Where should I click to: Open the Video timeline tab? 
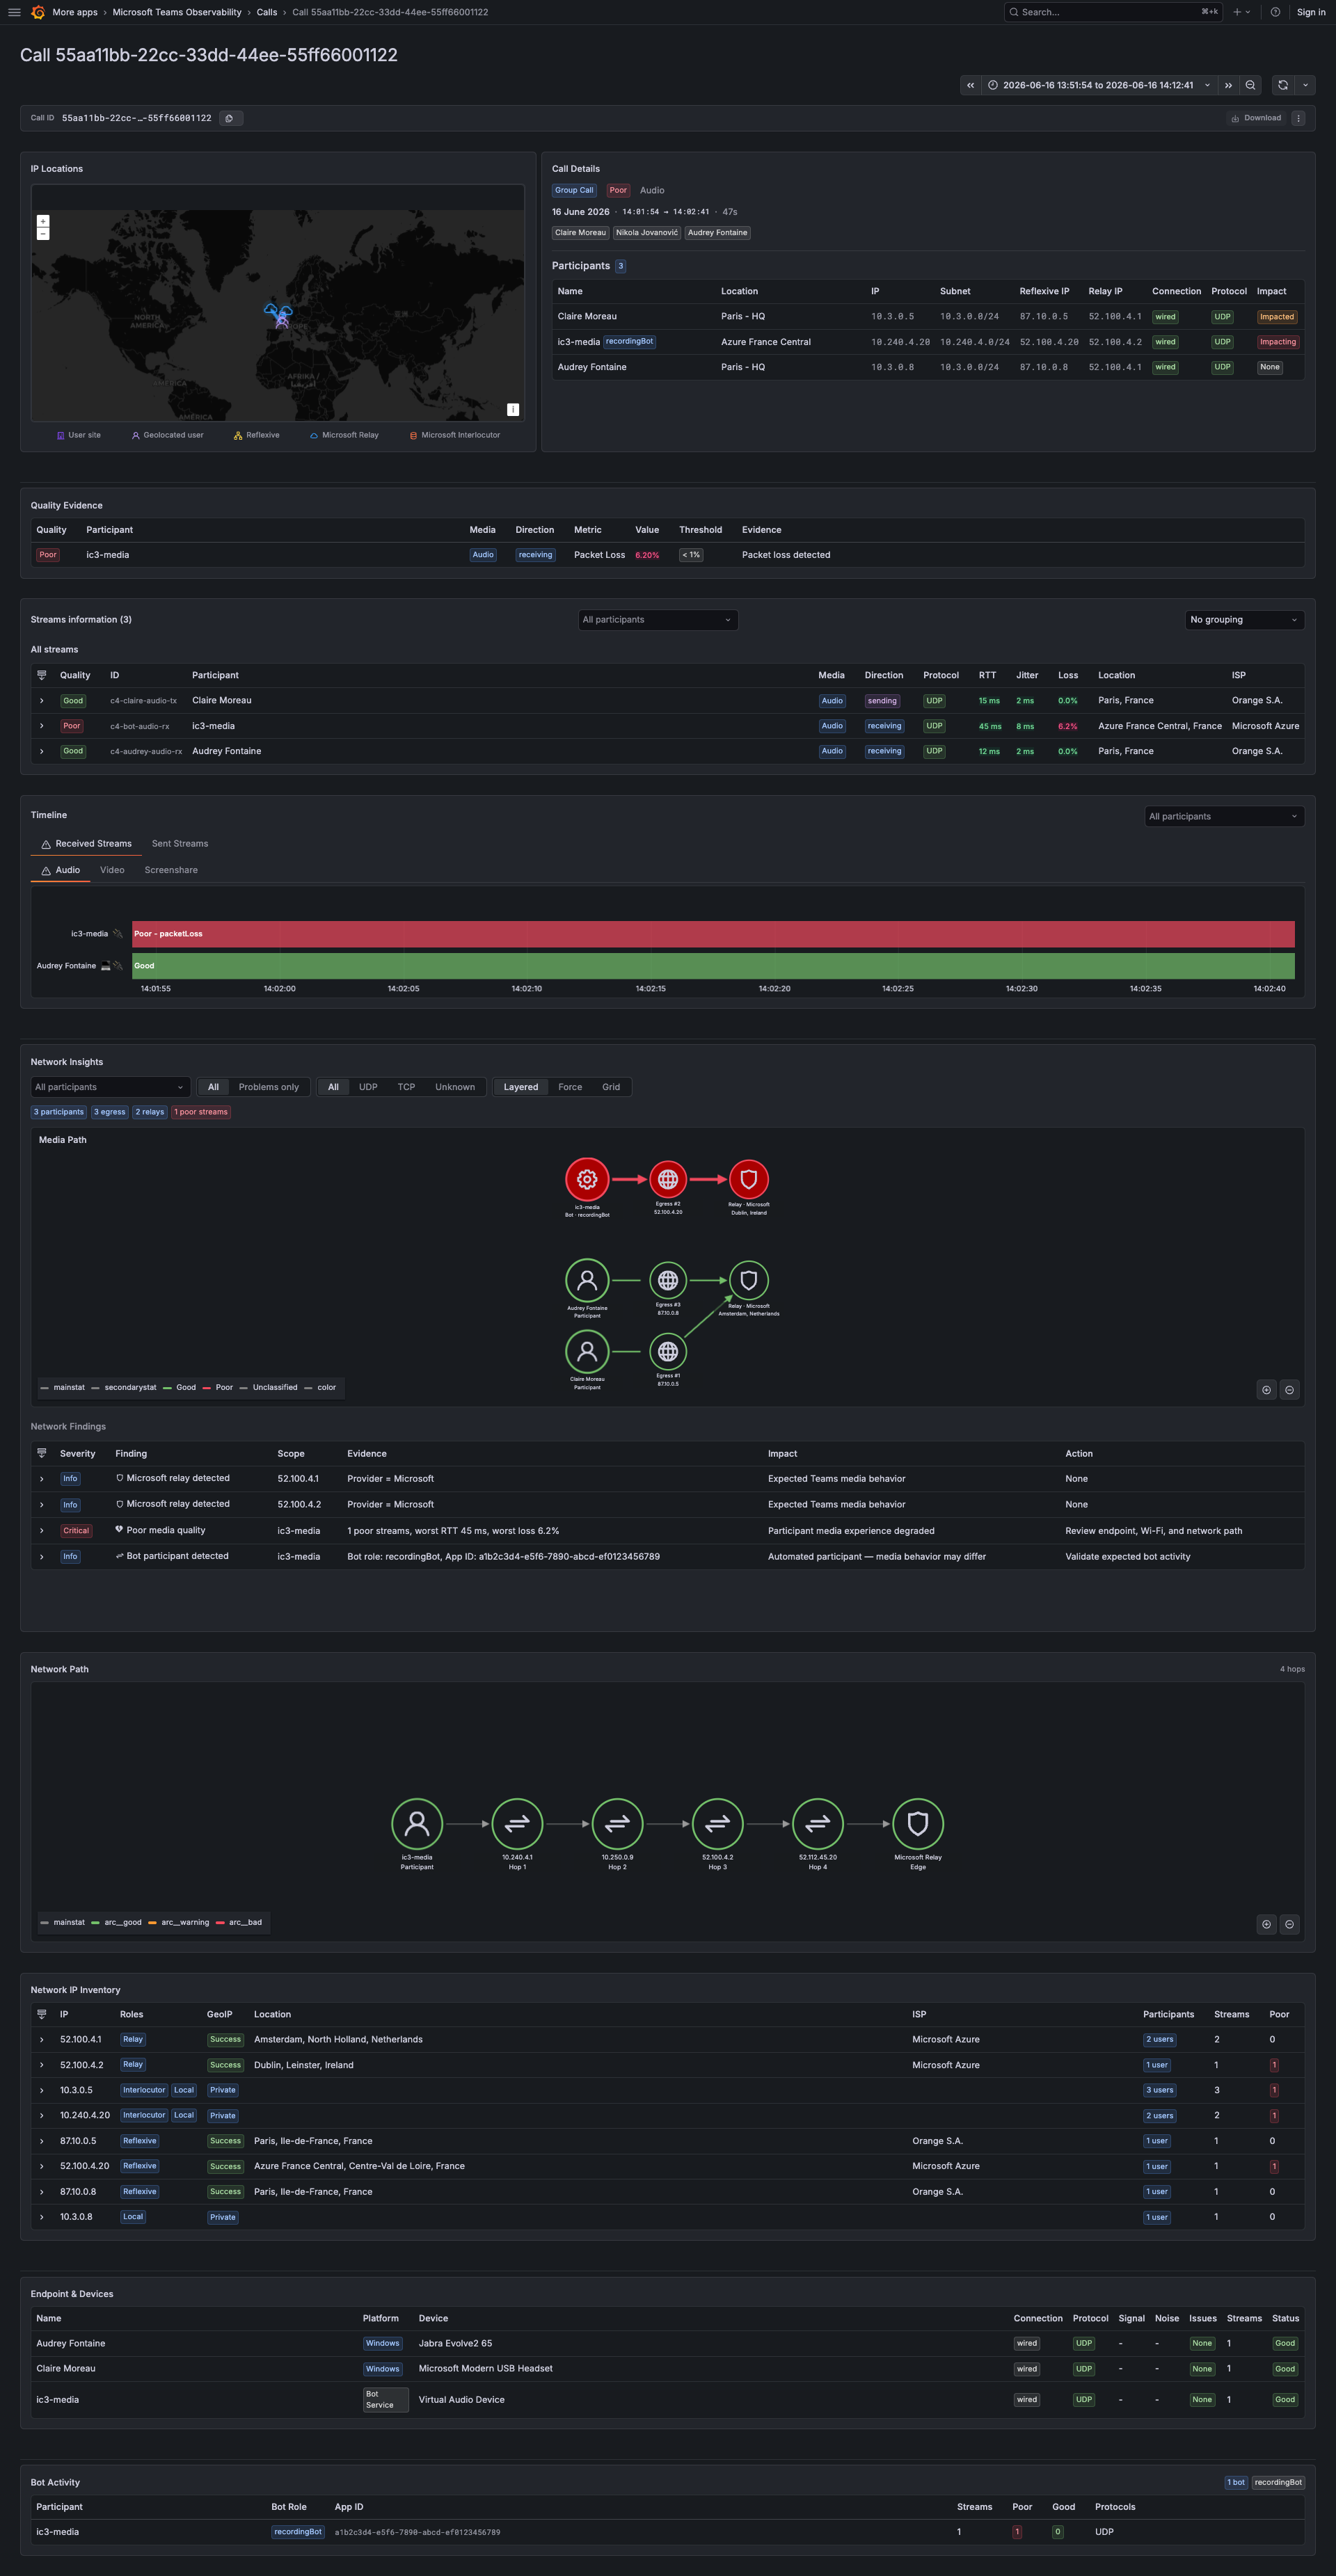112,870
